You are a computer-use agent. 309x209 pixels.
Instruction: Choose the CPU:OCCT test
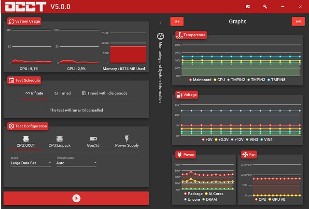point(26,142)
